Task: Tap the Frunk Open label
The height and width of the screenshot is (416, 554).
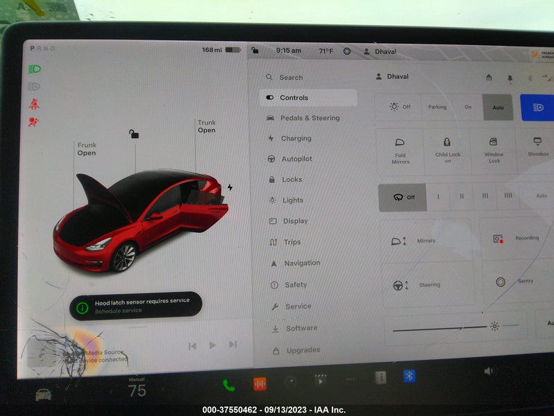Action: [x=87, y=149]
